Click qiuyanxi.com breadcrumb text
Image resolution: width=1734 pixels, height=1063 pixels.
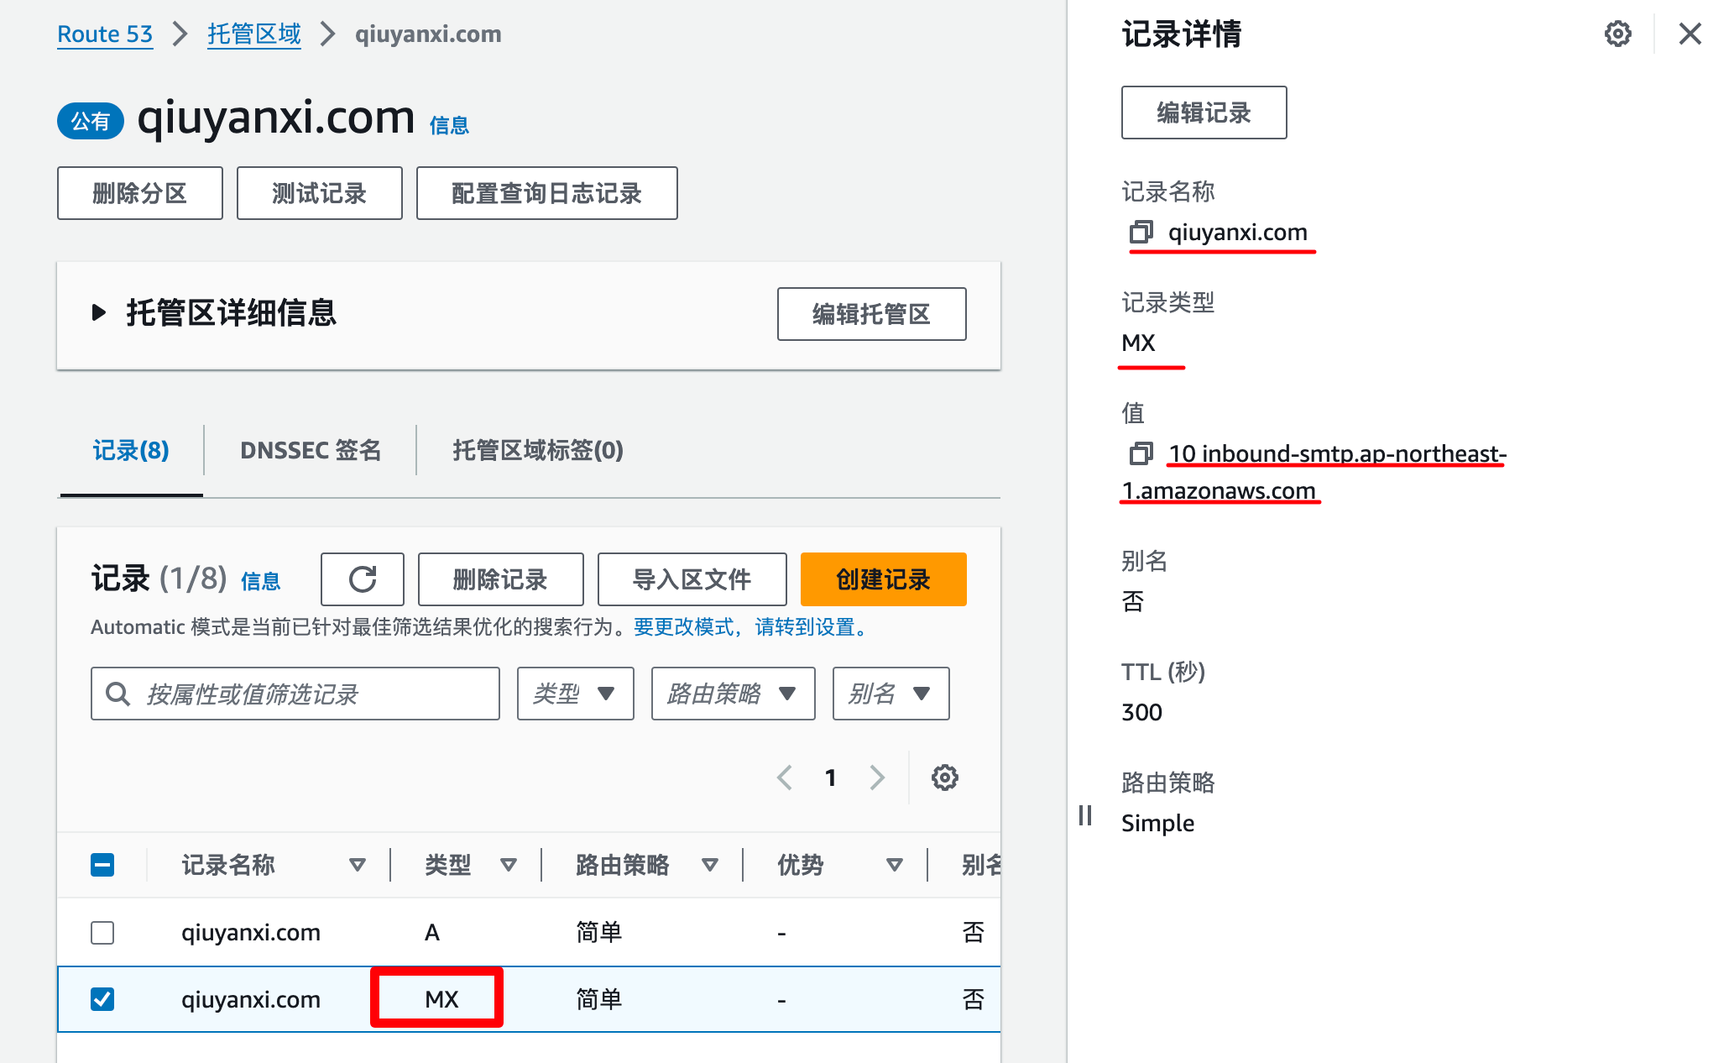click(x=428, y=34)
